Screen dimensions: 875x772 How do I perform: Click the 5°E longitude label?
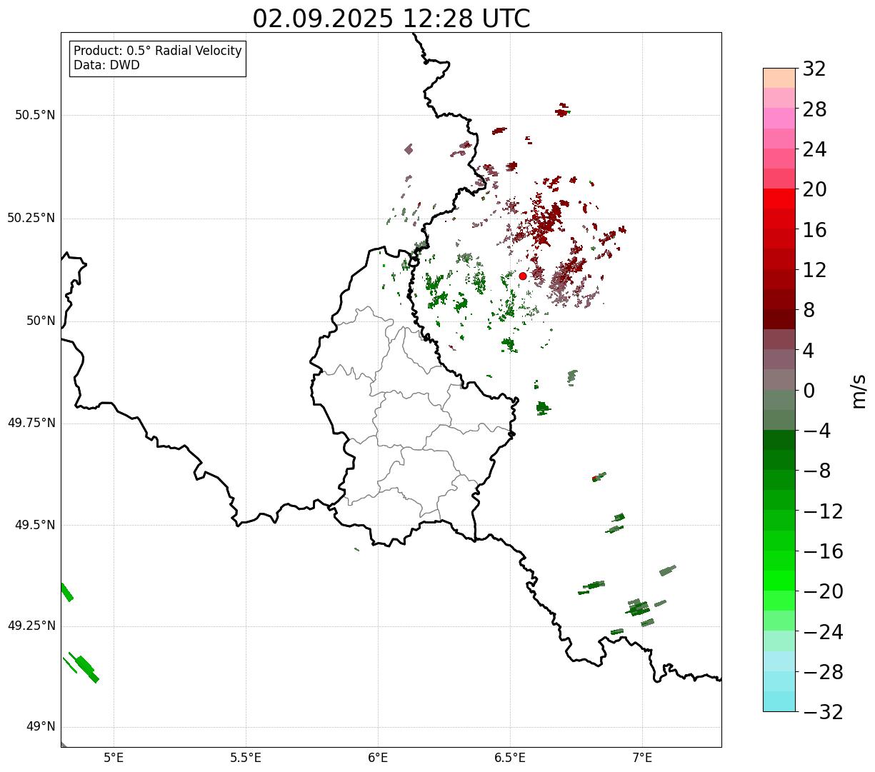click(114, 758)
